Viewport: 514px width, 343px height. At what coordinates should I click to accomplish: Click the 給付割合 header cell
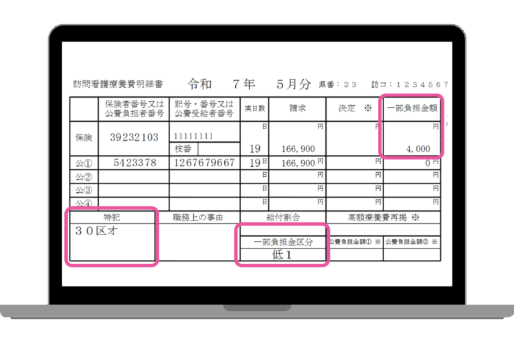pos(283,218)
